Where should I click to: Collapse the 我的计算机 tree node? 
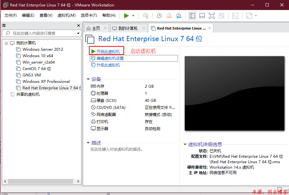6,43
